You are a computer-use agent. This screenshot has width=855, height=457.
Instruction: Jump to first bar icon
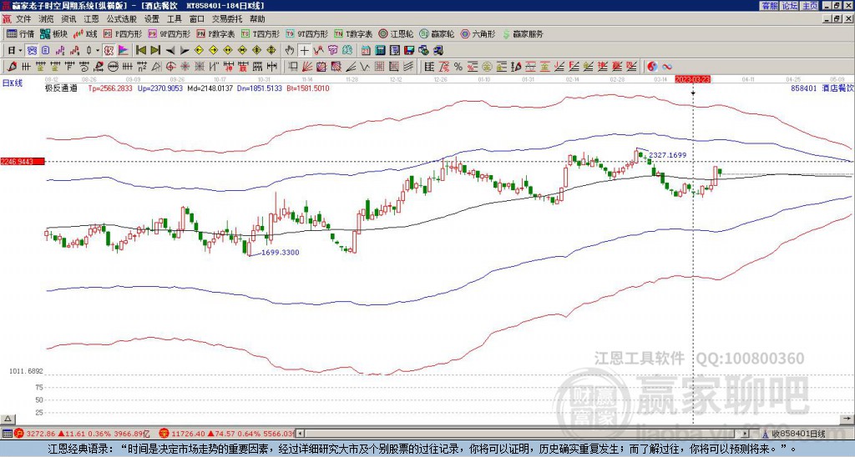(x=140, y=50)
